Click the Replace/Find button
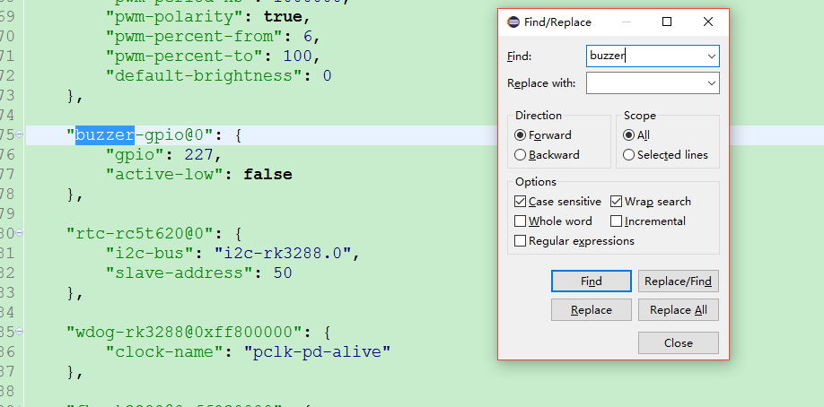824x407 pixels. click(x=678, y=281)
